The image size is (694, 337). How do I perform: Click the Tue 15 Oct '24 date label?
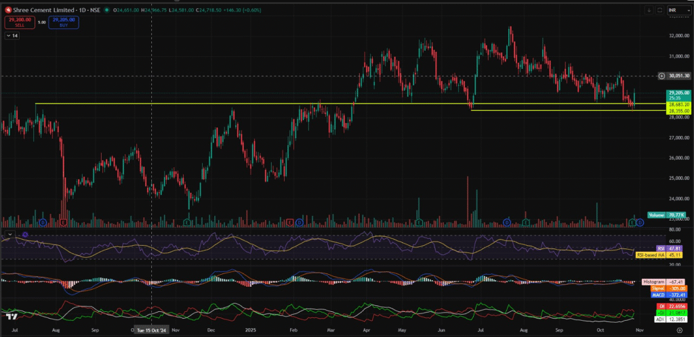[x=151, y=331]
